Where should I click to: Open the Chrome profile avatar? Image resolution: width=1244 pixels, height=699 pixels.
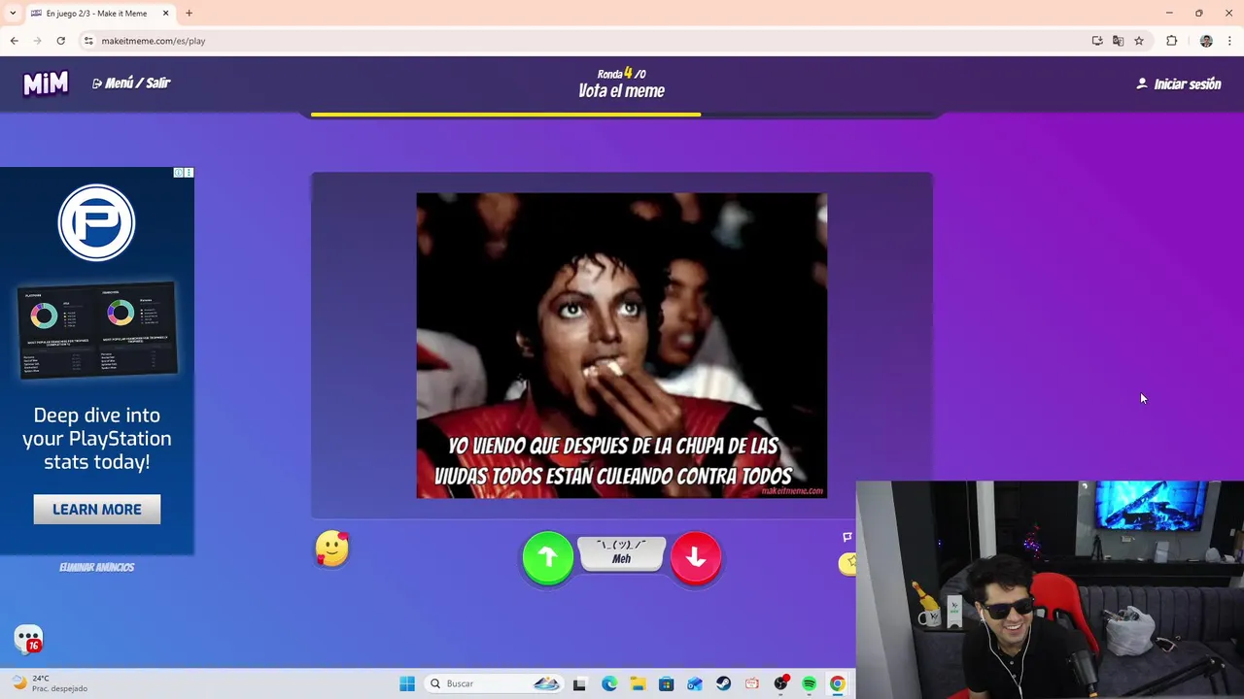coord(1206,41)
